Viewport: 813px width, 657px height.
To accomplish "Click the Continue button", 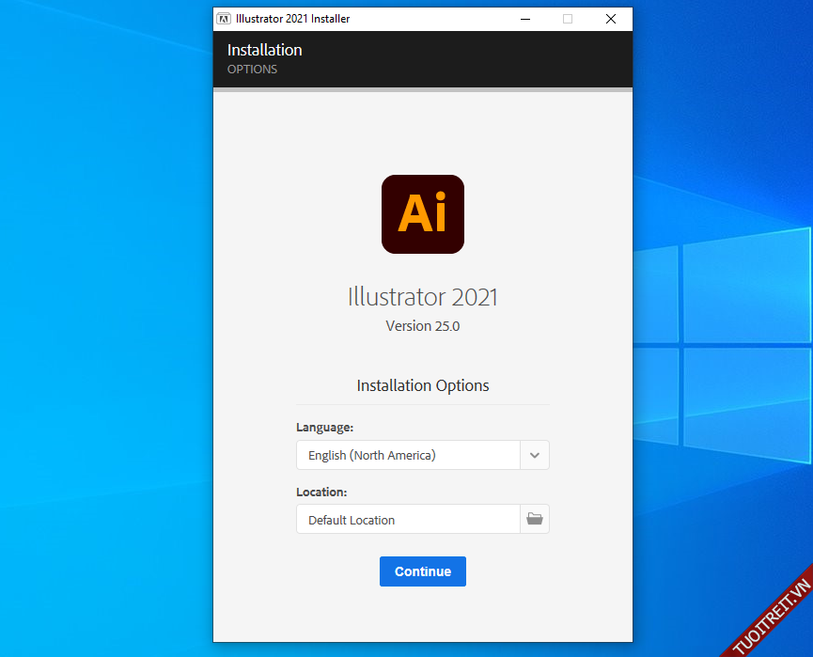I will pos(422,571).
